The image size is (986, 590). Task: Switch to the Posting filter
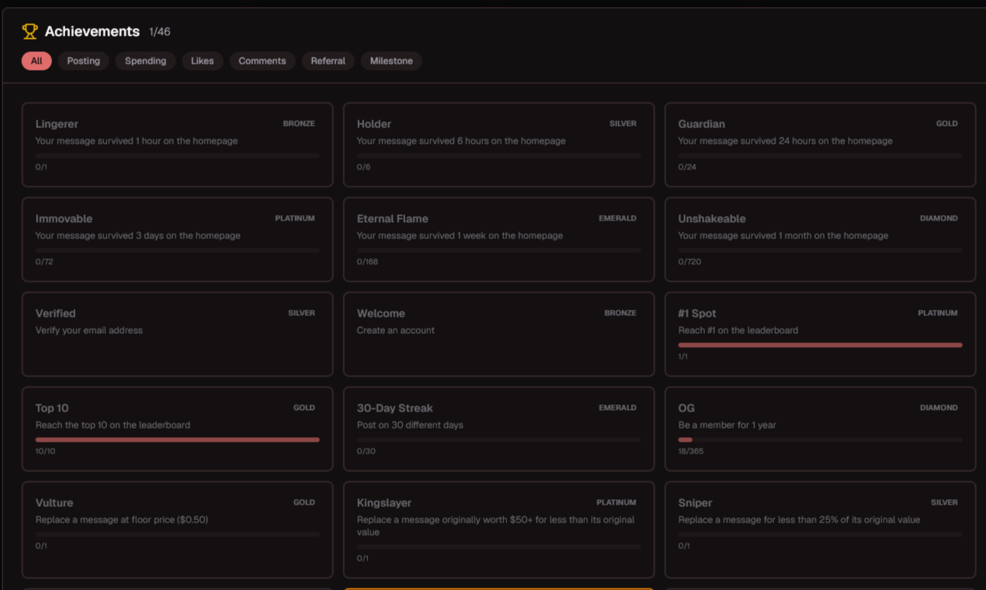click(83, 60)
